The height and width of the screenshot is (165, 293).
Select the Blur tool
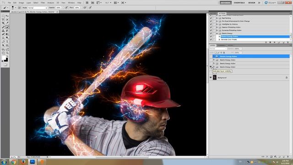coord(3,38)
